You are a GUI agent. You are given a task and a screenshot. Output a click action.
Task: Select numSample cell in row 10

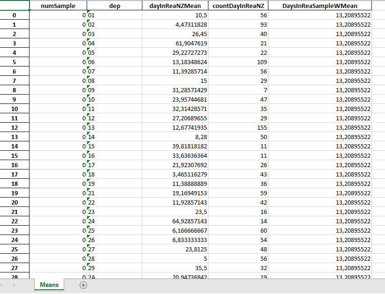58,109
